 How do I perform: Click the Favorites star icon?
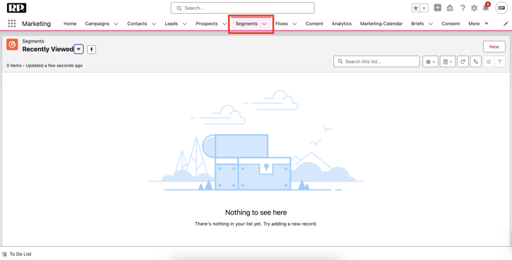point(416,8)
